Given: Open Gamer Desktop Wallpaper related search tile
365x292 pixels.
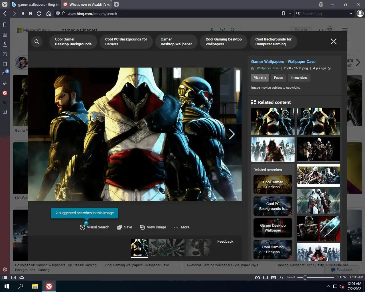Looking at the screenshot, I should pos(273,228).
